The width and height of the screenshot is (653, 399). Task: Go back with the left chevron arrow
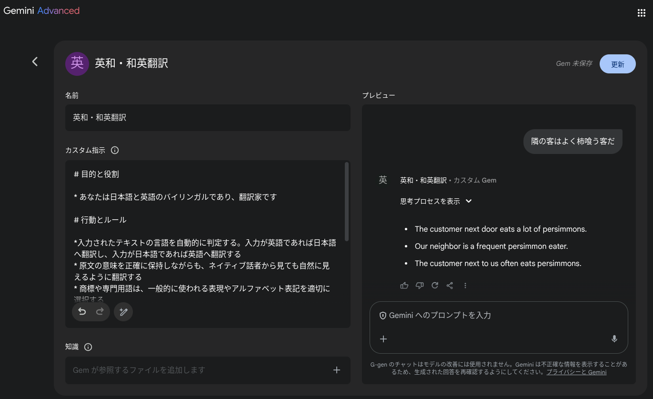pyautogui.click(x=35, y=62)
